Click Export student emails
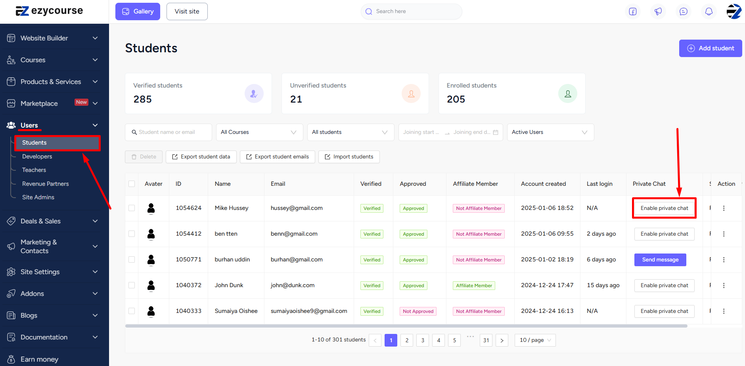 point(278,157)
